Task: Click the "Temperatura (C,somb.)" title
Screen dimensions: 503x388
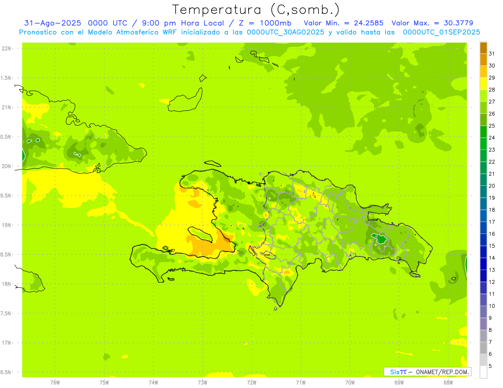Action: click(256, 10)
